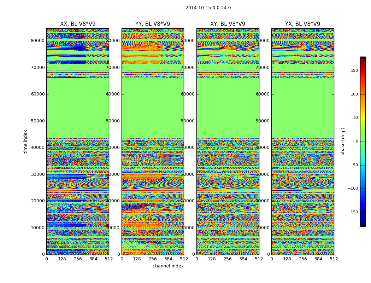Click the colorbar tick label '150'
The width and height of the screenshot is (371, 283).
tap(354, 71)
